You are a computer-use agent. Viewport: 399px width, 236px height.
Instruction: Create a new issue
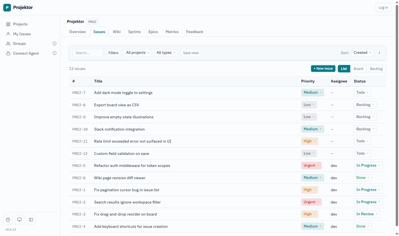[x=323, y=69]
